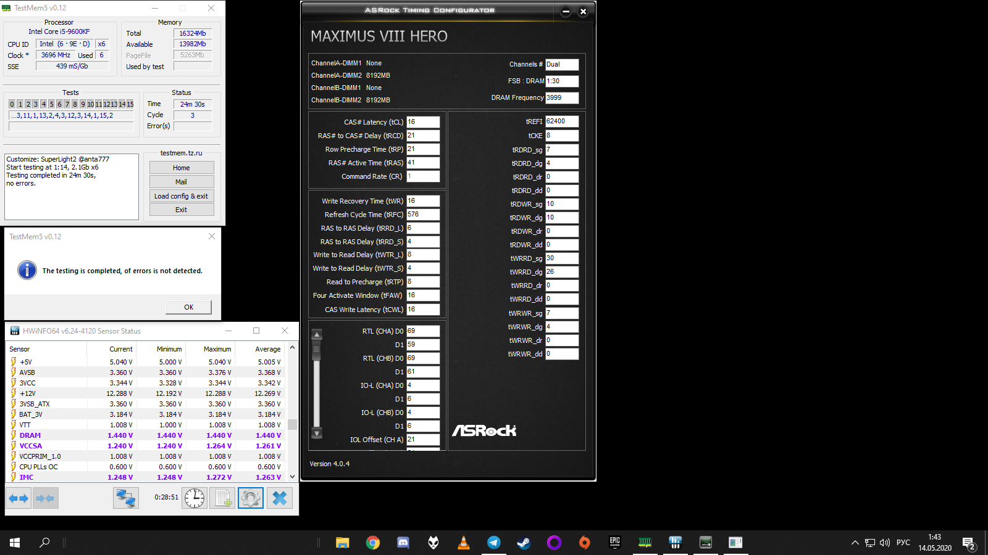The width and height of the screenshot is (988, 555).
Task: Click the blue info icon in the TestMem5 dialog
Action: coord(27,270)
